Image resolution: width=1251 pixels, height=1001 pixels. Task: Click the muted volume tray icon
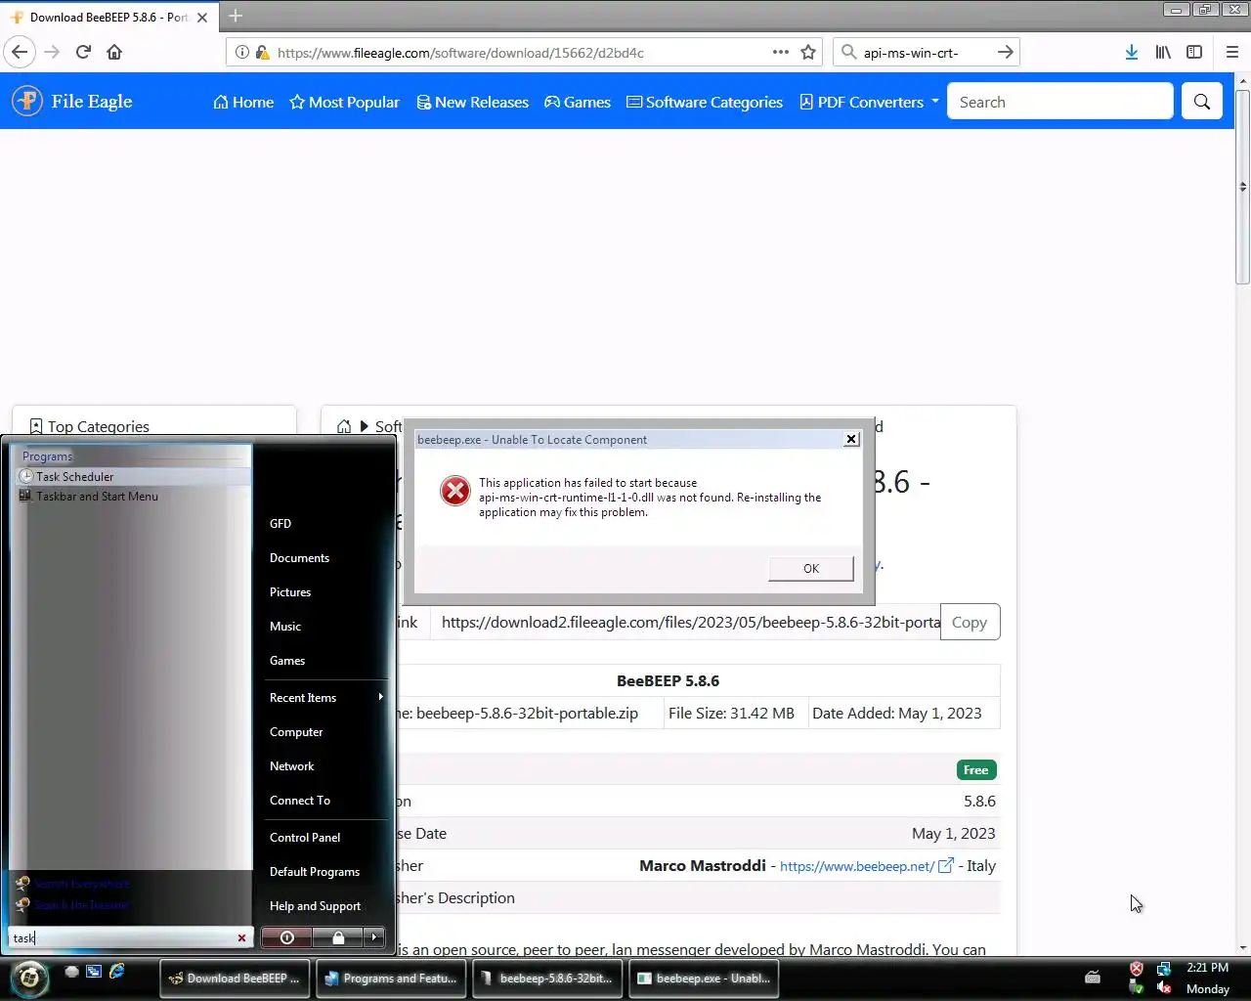1163,987
